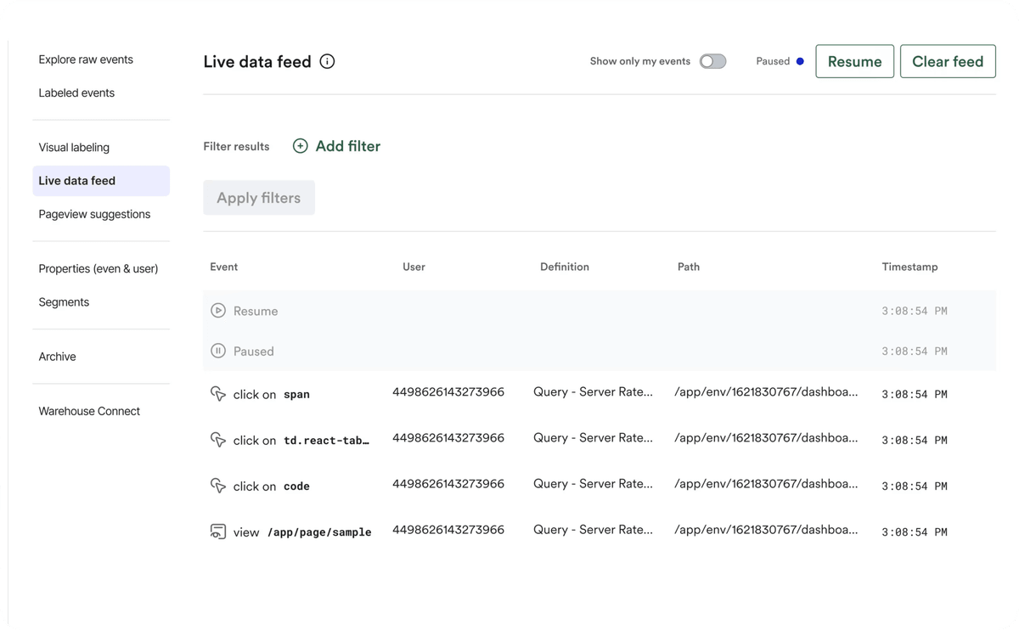Click the Path column header
Image resolution: width=1019 pixels, height=630 pixels.
pyautogui.click(x=689, y=267)
